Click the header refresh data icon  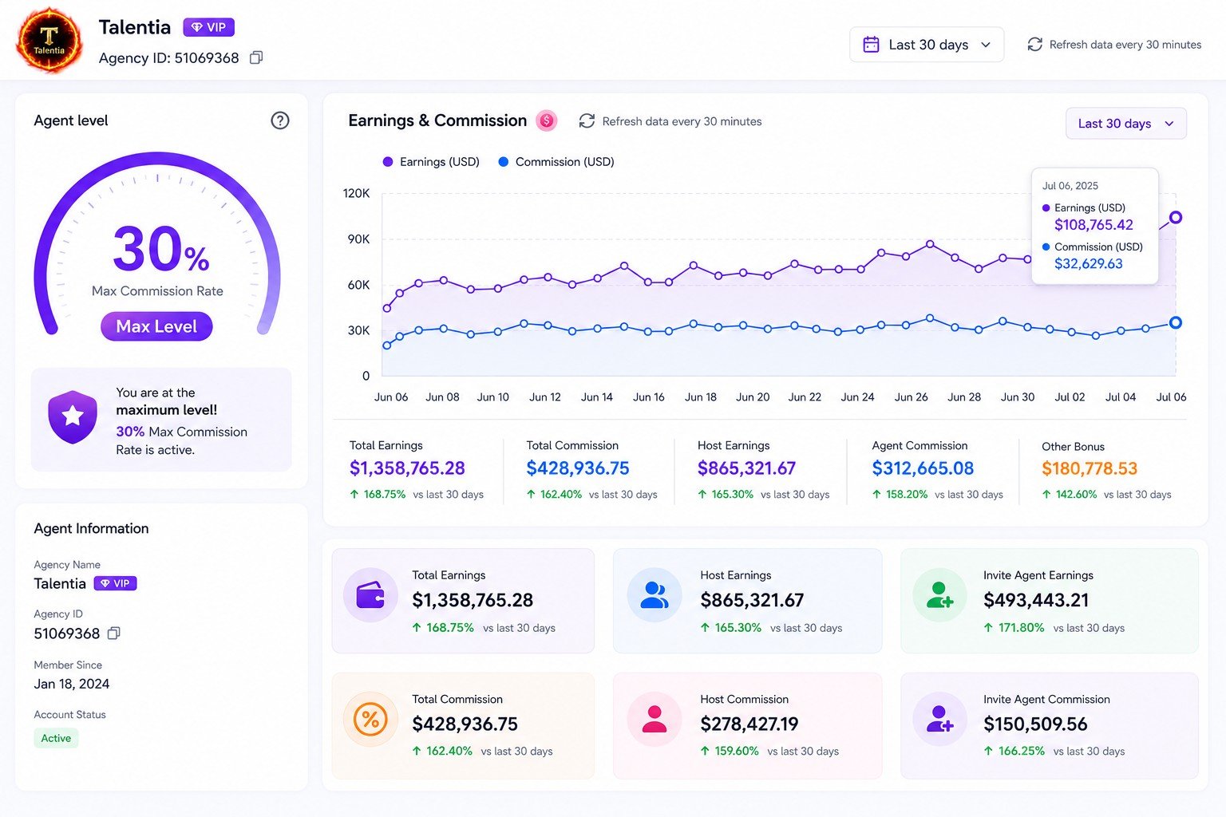click(1035, 45)
